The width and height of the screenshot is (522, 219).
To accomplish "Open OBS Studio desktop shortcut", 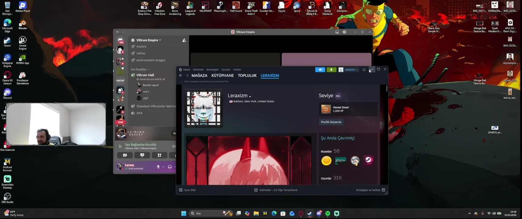I will pos(7,198).
